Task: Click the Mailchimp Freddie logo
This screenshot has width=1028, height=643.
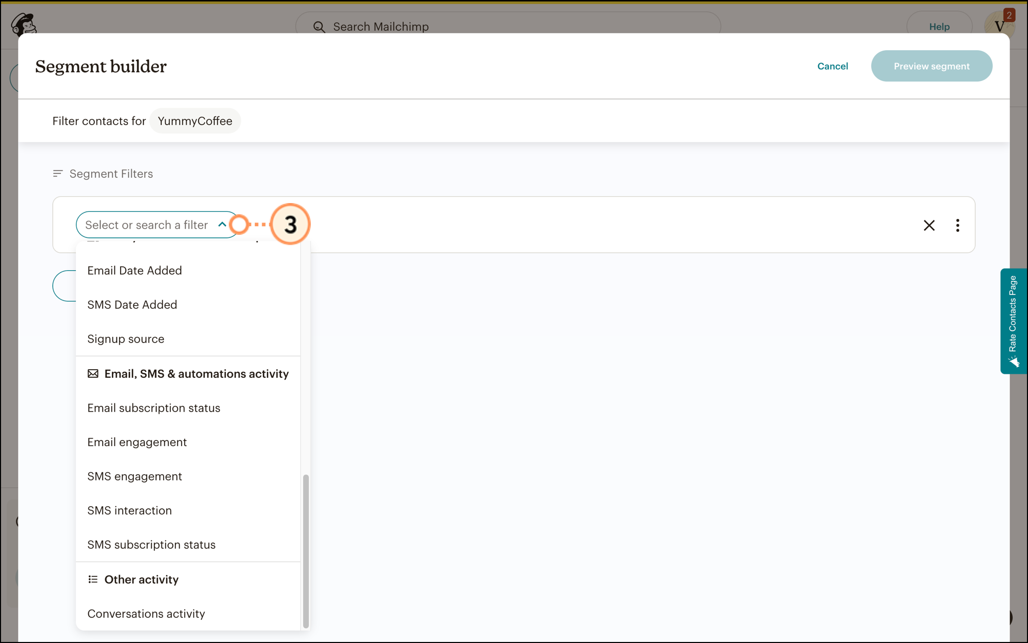Action: click(24, 24)
